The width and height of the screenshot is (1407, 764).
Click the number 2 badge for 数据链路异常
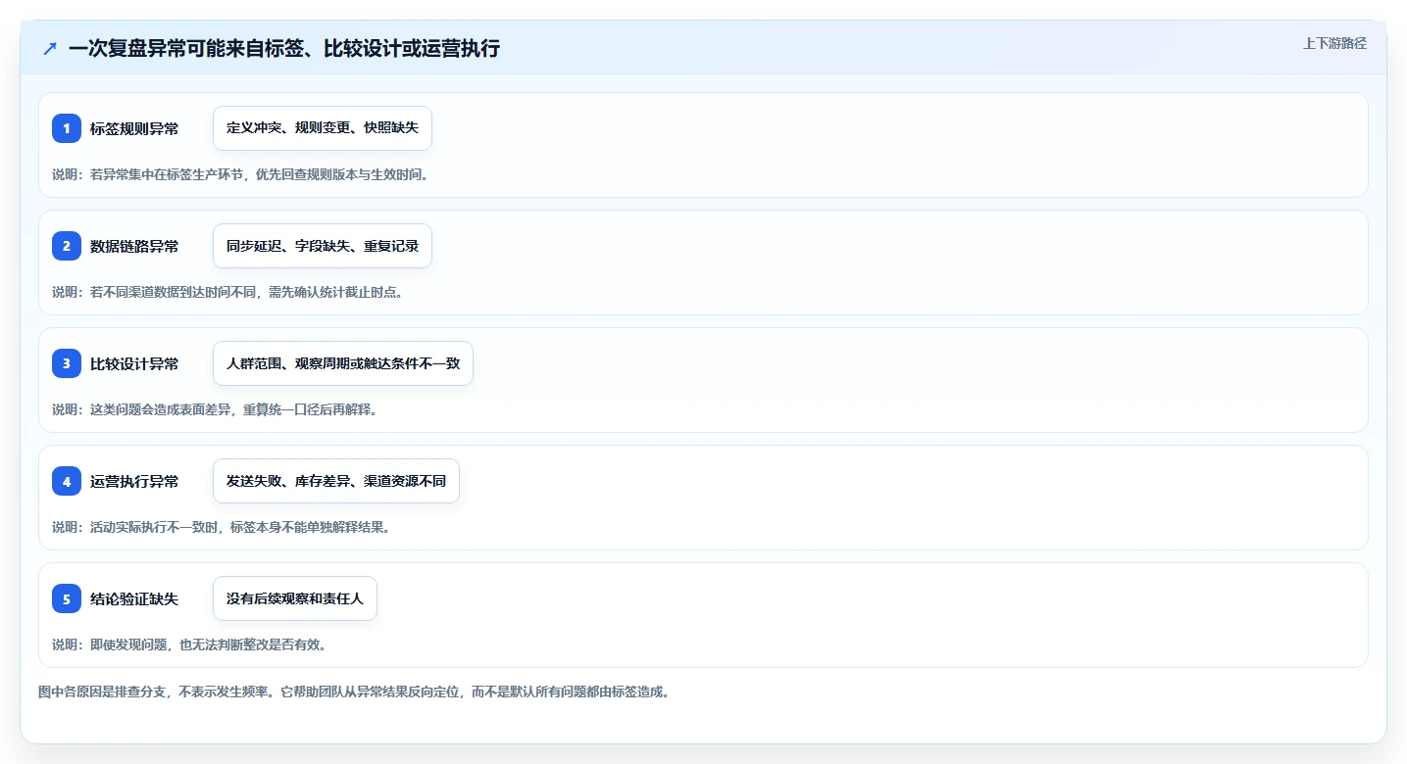[67, 246]
